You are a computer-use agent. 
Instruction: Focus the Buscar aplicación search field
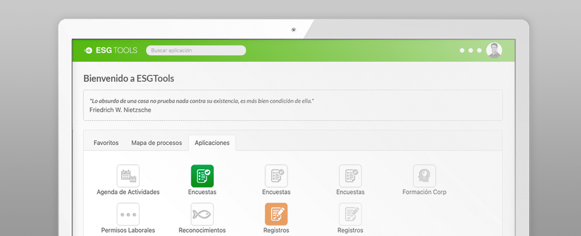click(196, 50)
